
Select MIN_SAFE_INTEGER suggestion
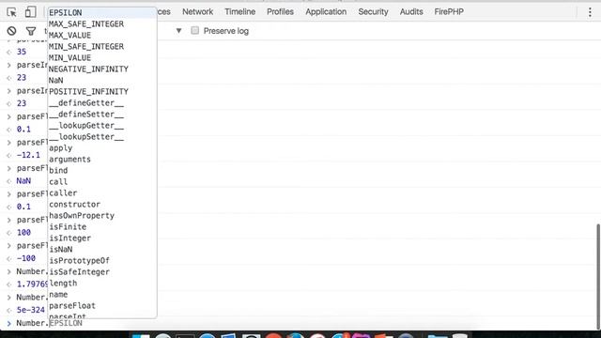pos(102,47)
